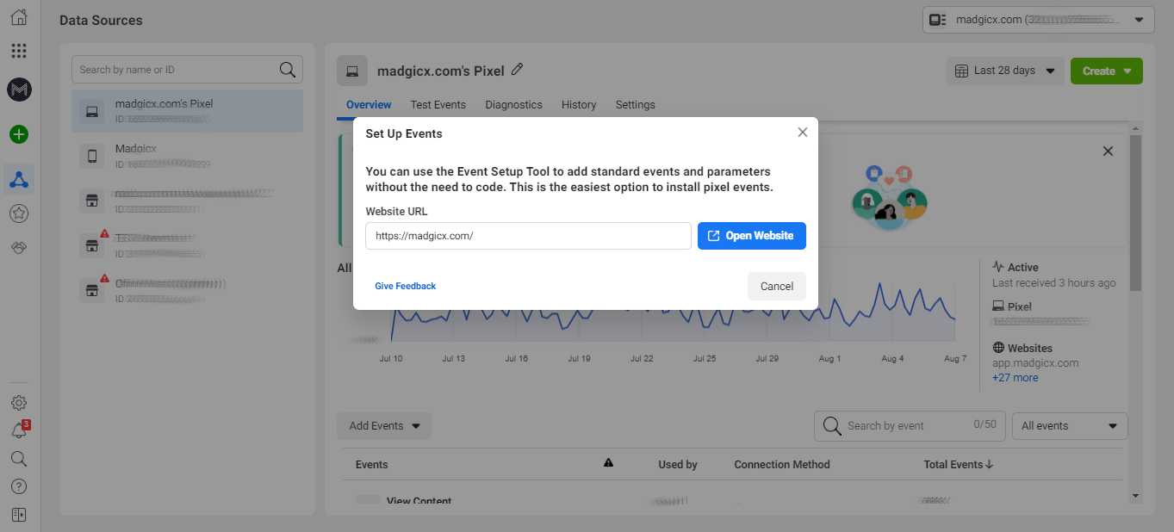Click app.madgicx.com website text

click(1035, 363)
